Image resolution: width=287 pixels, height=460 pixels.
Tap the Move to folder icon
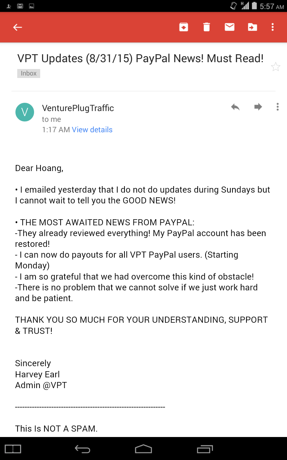pos(253,27)
